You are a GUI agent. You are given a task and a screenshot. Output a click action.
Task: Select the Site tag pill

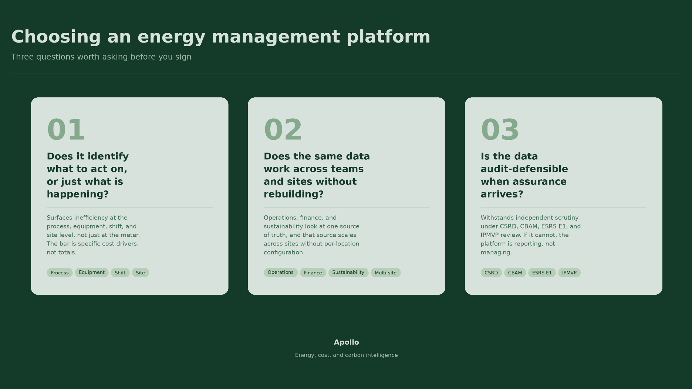coord(141,273)
